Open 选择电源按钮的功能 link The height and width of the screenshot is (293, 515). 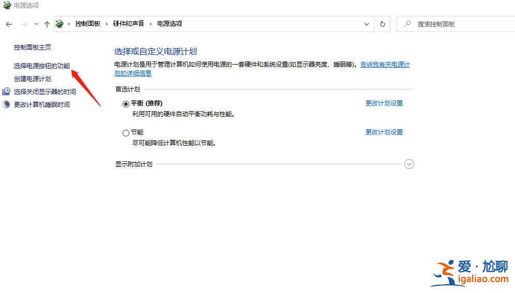click(x=42, y=66)
